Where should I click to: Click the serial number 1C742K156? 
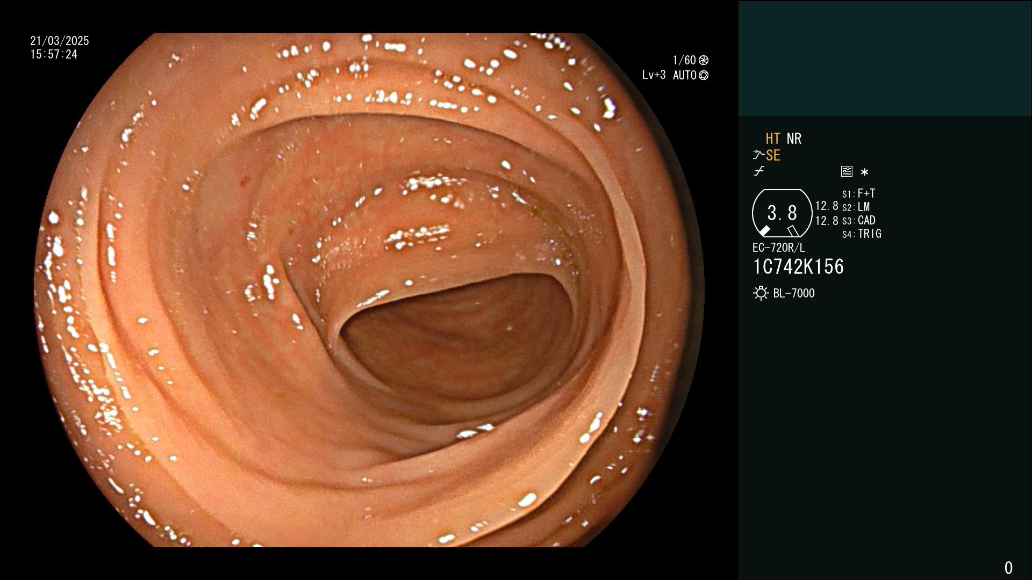coord(798,267)
